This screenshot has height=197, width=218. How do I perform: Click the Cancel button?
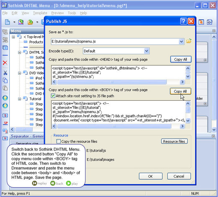tap(179, 176)
